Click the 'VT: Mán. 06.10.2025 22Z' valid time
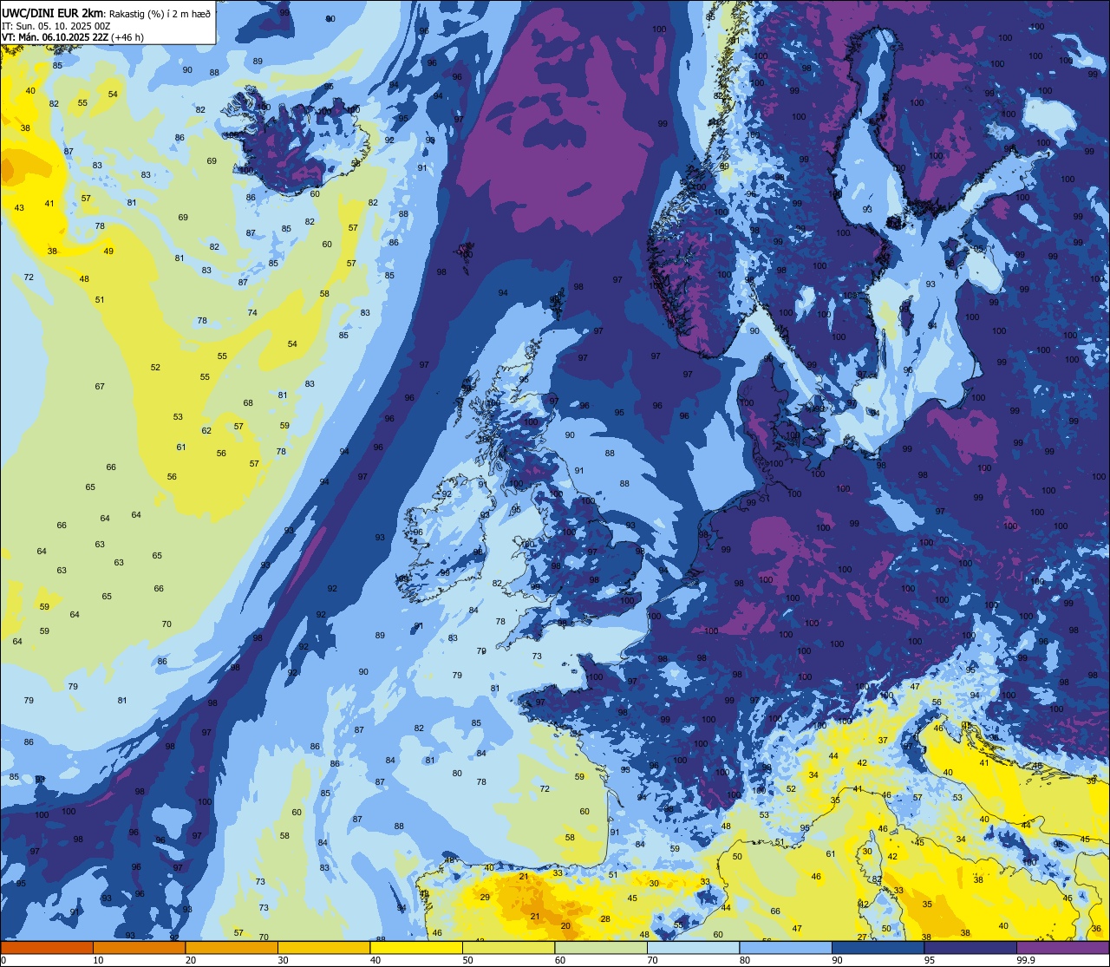This screenshot has height=967, width=1110. pyautogui.click(x=55, y=37)
